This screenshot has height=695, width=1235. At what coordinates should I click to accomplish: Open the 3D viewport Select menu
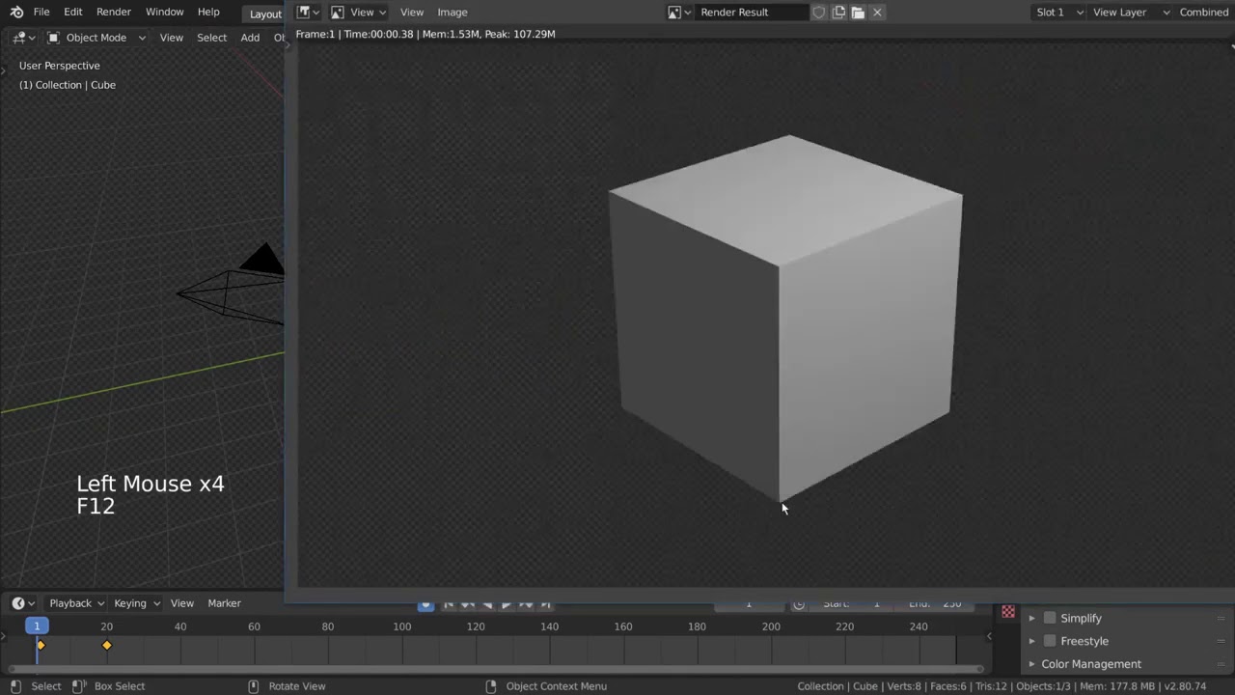(211, 37)
